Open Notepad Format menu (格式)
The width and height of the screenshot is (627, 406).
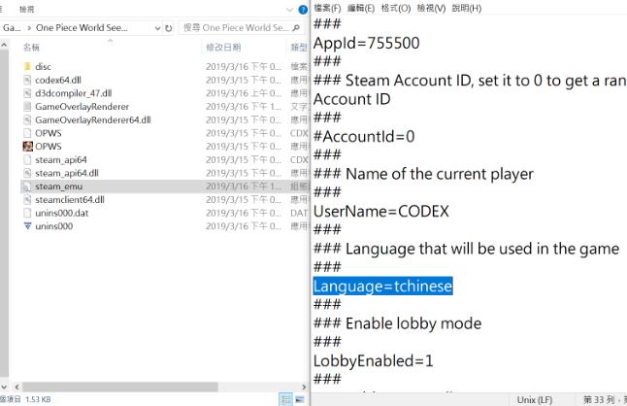click(395, 8)
